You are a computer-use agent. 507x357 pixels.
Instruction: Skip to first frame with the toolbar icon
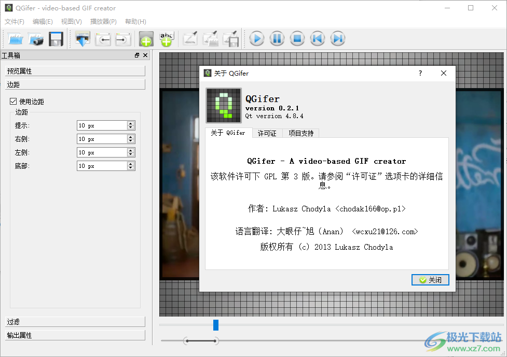coord(317,38)
